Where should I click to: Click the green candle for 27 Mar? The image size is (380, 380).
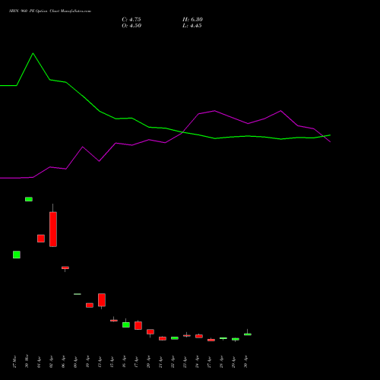(17, 255)
